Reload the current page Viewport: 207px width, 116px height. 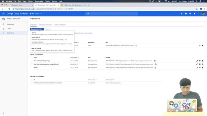click(9, 9)
